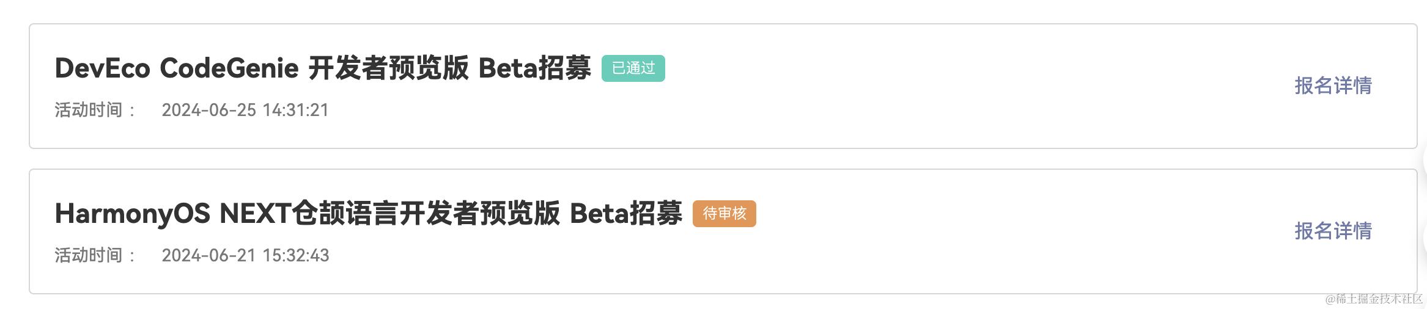Click the HarmonyOS NEXT仓颉语言开发者预览版 title

point(368,214)
